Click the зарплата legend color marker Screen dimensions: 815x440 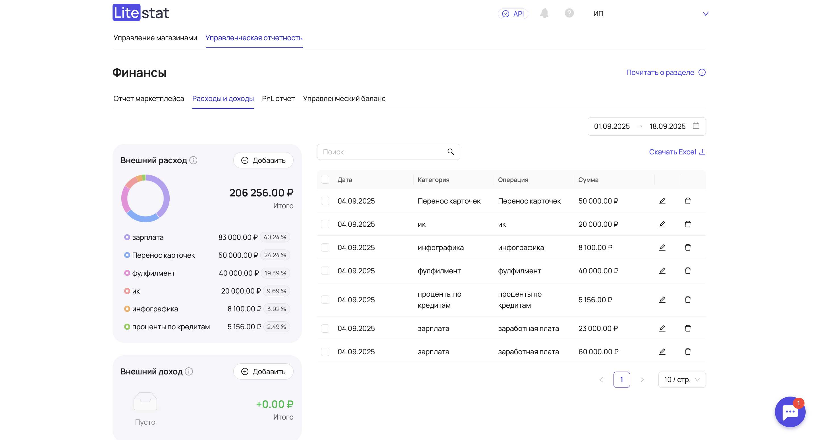(127, 237)
